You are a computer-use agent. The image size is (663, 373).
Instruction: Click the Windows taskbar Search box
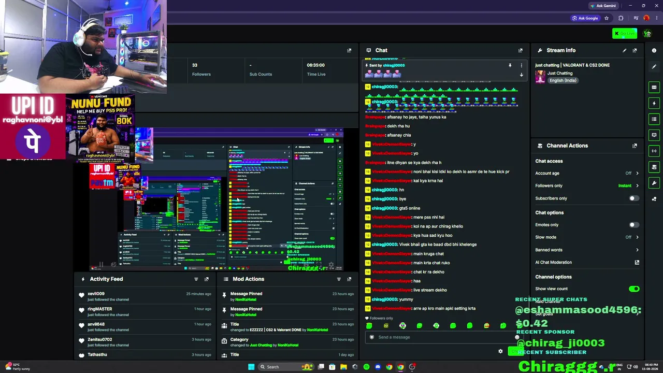[285, 367]
